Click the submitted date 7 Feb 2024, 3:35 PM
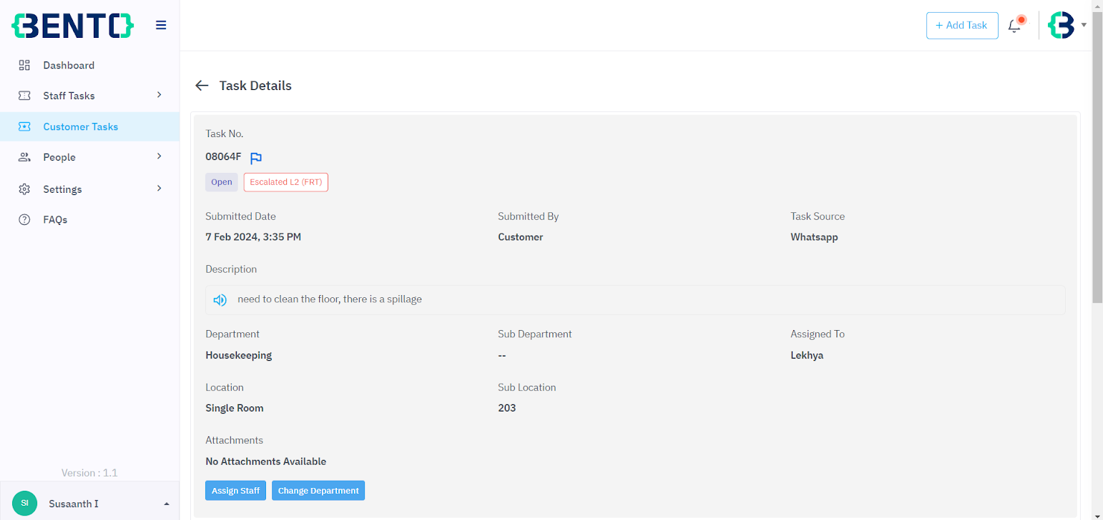Screen dimensions: 1103x520 [x=253, y=237]
